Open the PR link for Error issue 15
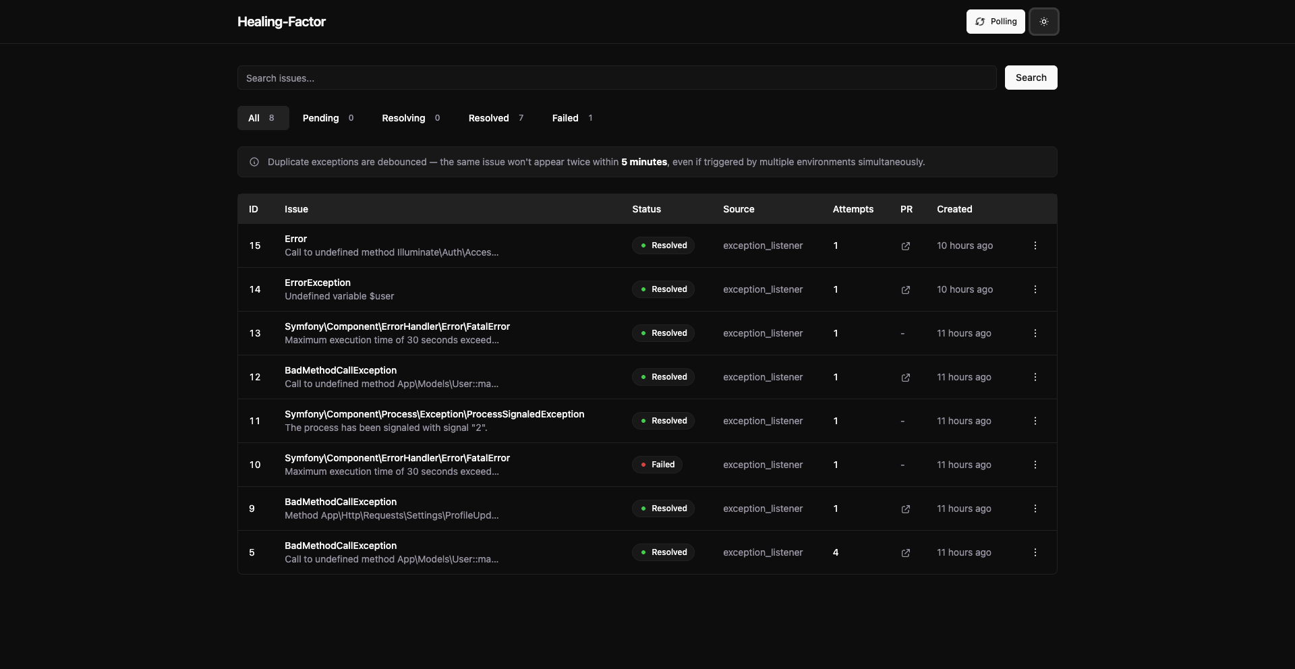This screenshot has width=1295, height=669. (906, 245)
